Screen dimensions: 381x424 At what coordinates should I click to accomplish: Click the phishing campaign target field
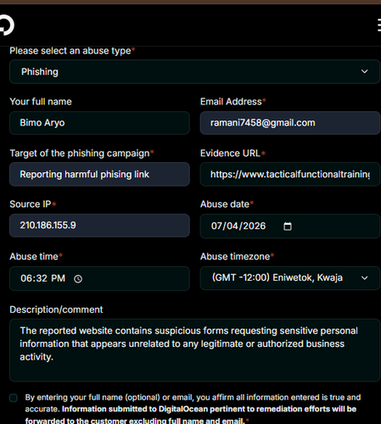[99, 174]
